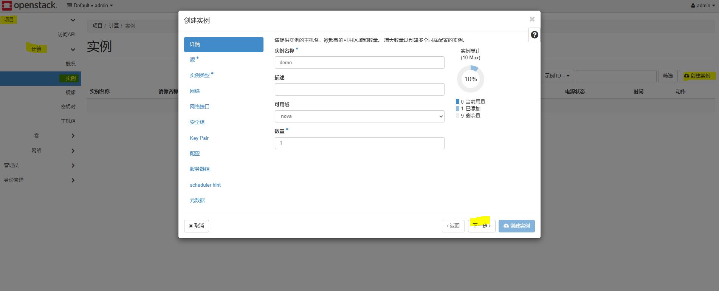Open the 安全组 step
719x291 pixels.
[x=197, y=122]
